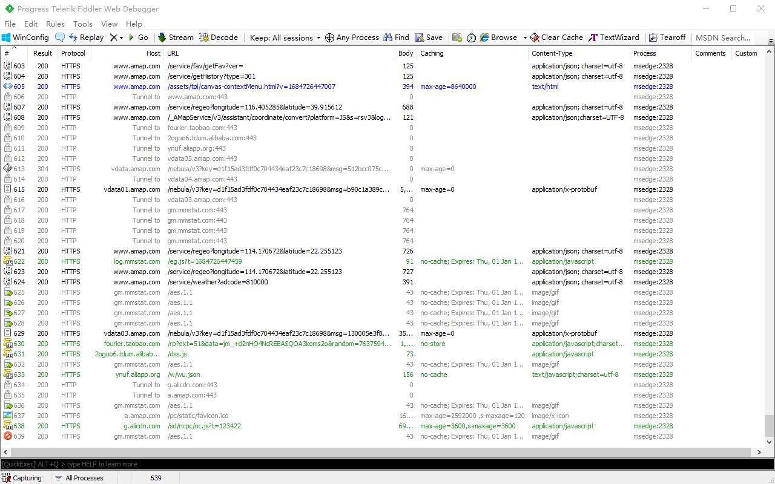Select session 605 HTML icon
Image resolution: width=775 pixels, height=484 pixels.
8,87
